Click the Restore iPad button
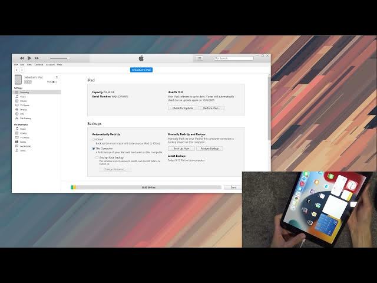The width and height of the screenshot is (377, 283). click(211, 108)
